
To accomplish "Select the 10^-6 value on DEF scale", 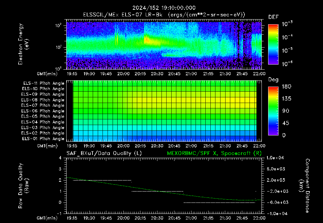I will (x=287, y=63).
